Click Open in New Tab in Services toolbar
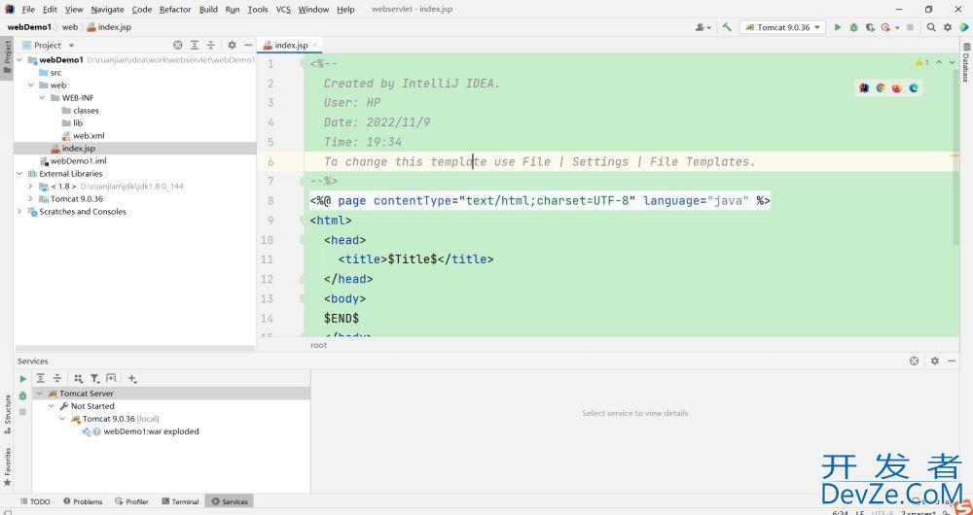Screen dimensions: 973x515 [x=111, y=378]
